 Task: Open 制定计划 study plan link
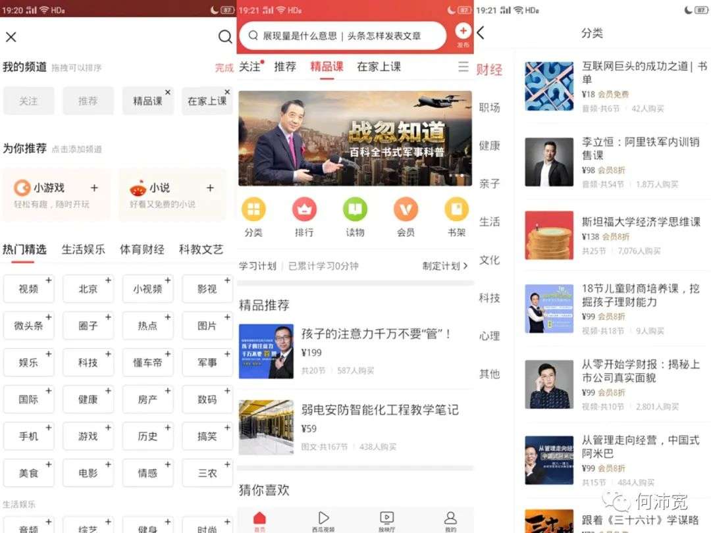445,266
